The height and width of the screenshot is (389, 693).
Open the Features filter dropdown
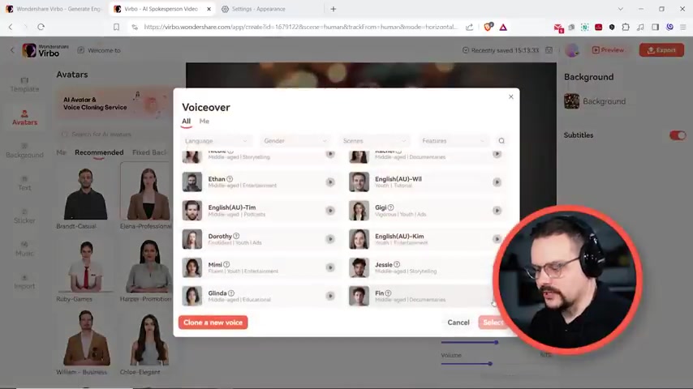click(454, 141)
